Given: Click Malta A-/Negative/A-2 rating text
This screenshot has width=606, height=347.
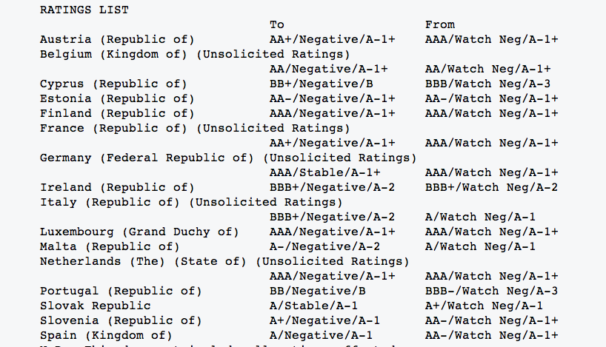Looking at the screenshot, I should (325, 246).
